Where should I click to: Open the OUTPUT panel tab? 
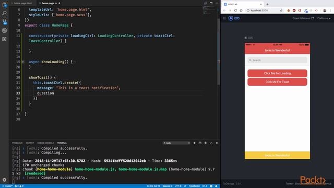(30, 143)
